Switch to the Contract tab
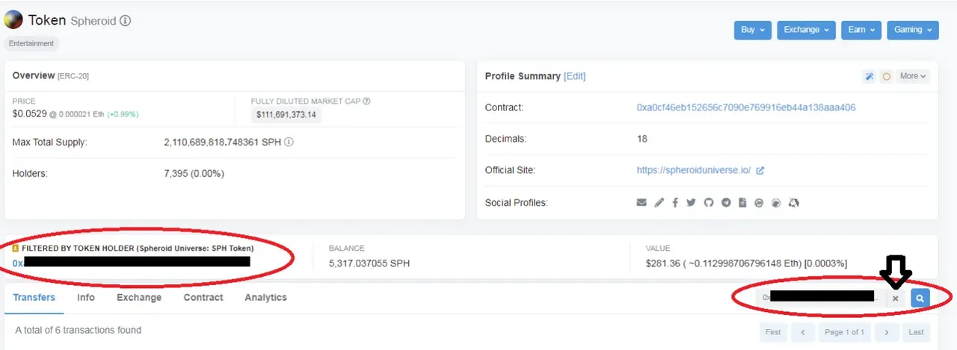 pyautogui.click(x=203, y=297)
